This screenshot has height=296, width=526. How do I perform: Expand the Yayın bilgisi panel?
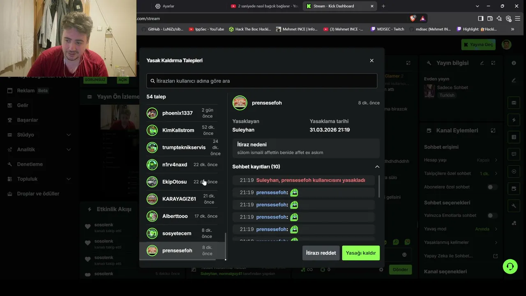point(493,63)
